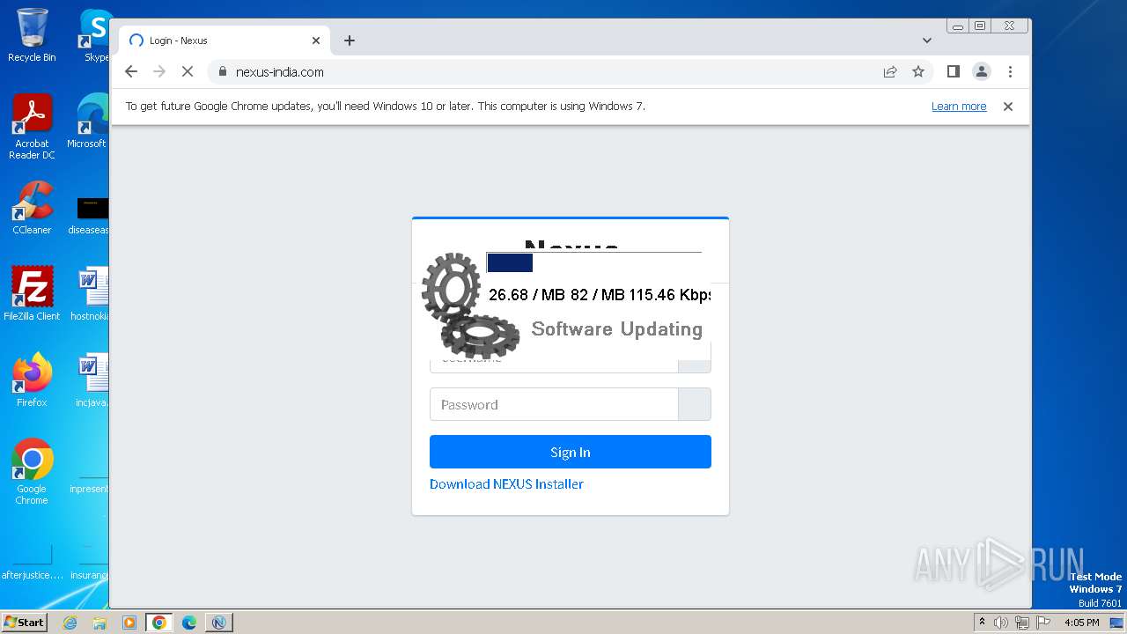
Task: Open Microsoft Edge from the taskbar
Action: [189, 623]
